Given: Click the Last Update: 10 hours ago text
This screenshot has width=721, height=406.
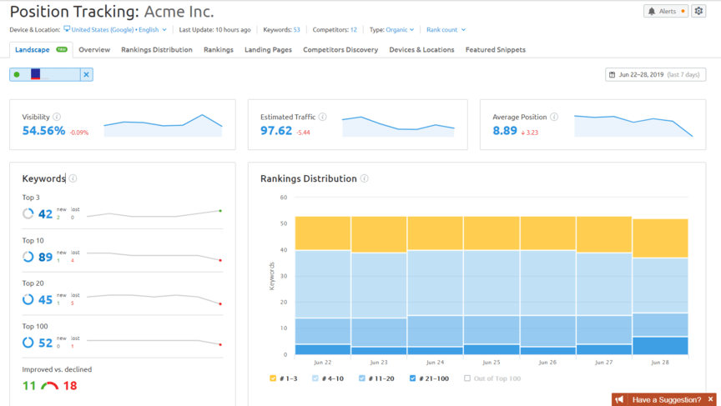Looking at the screenshot, I should click(214, 29).
